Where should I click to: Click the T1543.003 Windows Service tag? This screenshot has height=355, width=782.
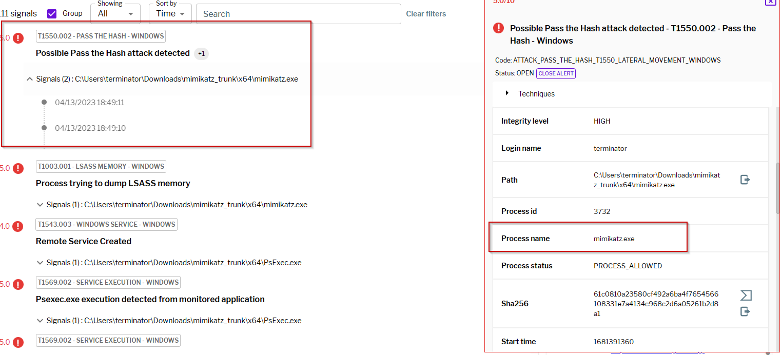coord(107,224)
